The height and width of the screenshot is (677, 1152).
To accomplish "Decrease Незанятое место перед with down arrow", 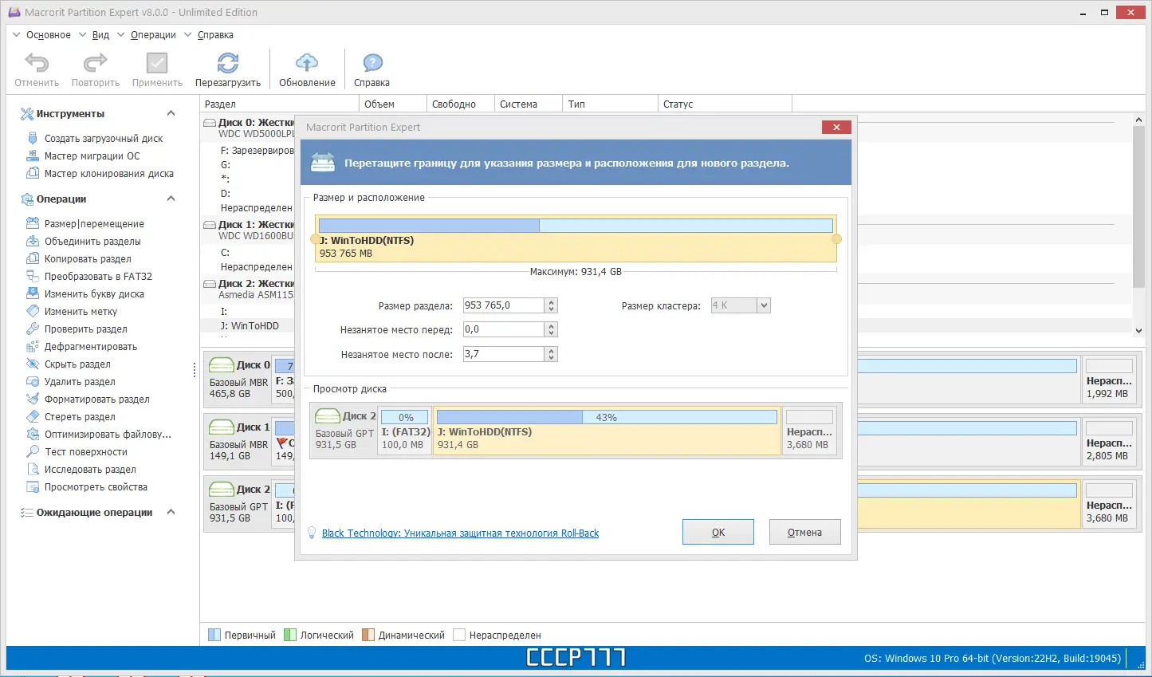I will coord(552,333).
